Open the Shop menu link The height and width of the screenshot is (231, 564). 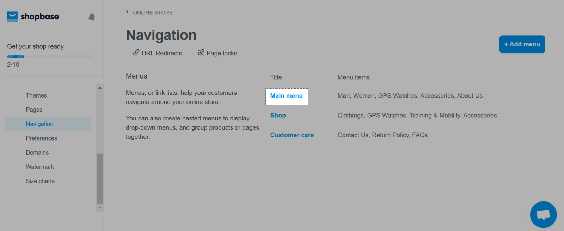pyautogui.click(x=278, y=115)
